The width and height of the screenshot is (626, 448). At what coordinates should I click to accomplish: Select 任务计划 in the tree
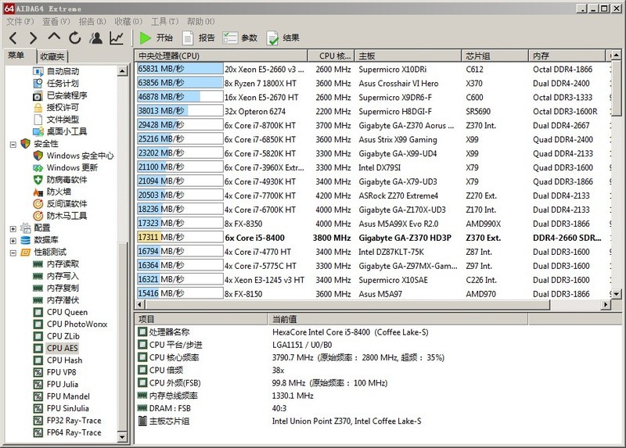63,84
